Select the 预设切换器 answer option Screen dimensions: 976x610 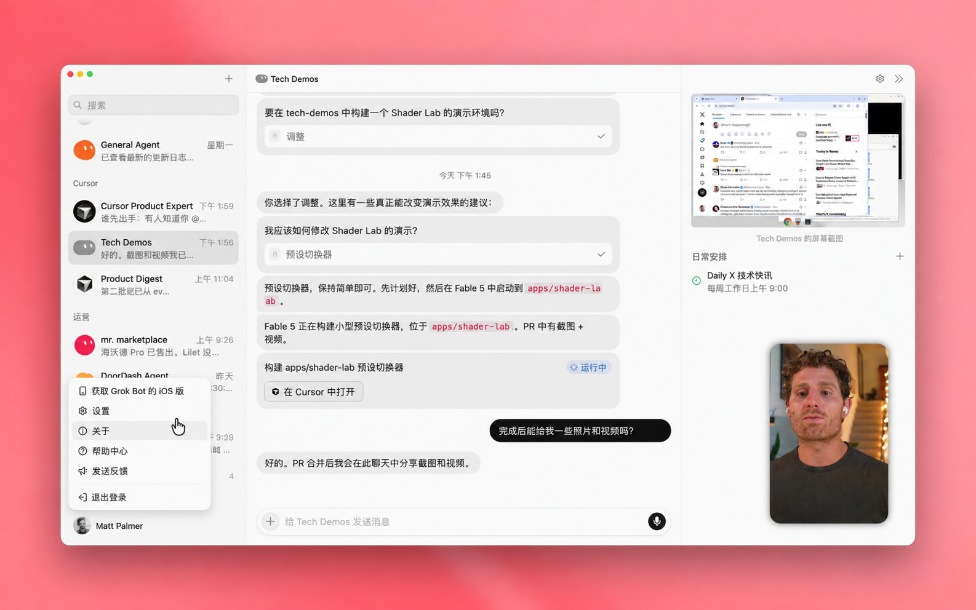[438, 254]
